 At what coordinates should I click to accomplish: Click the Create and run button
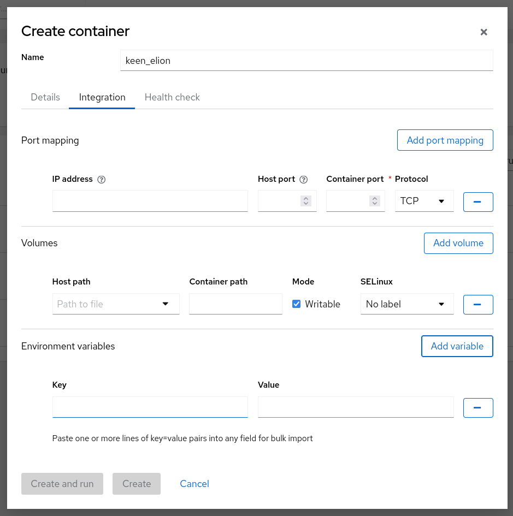click(62, 484)
